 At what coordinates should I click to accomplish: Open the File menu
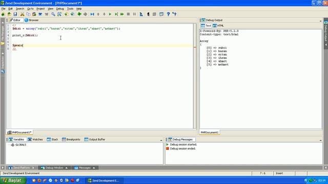(4, 9)
